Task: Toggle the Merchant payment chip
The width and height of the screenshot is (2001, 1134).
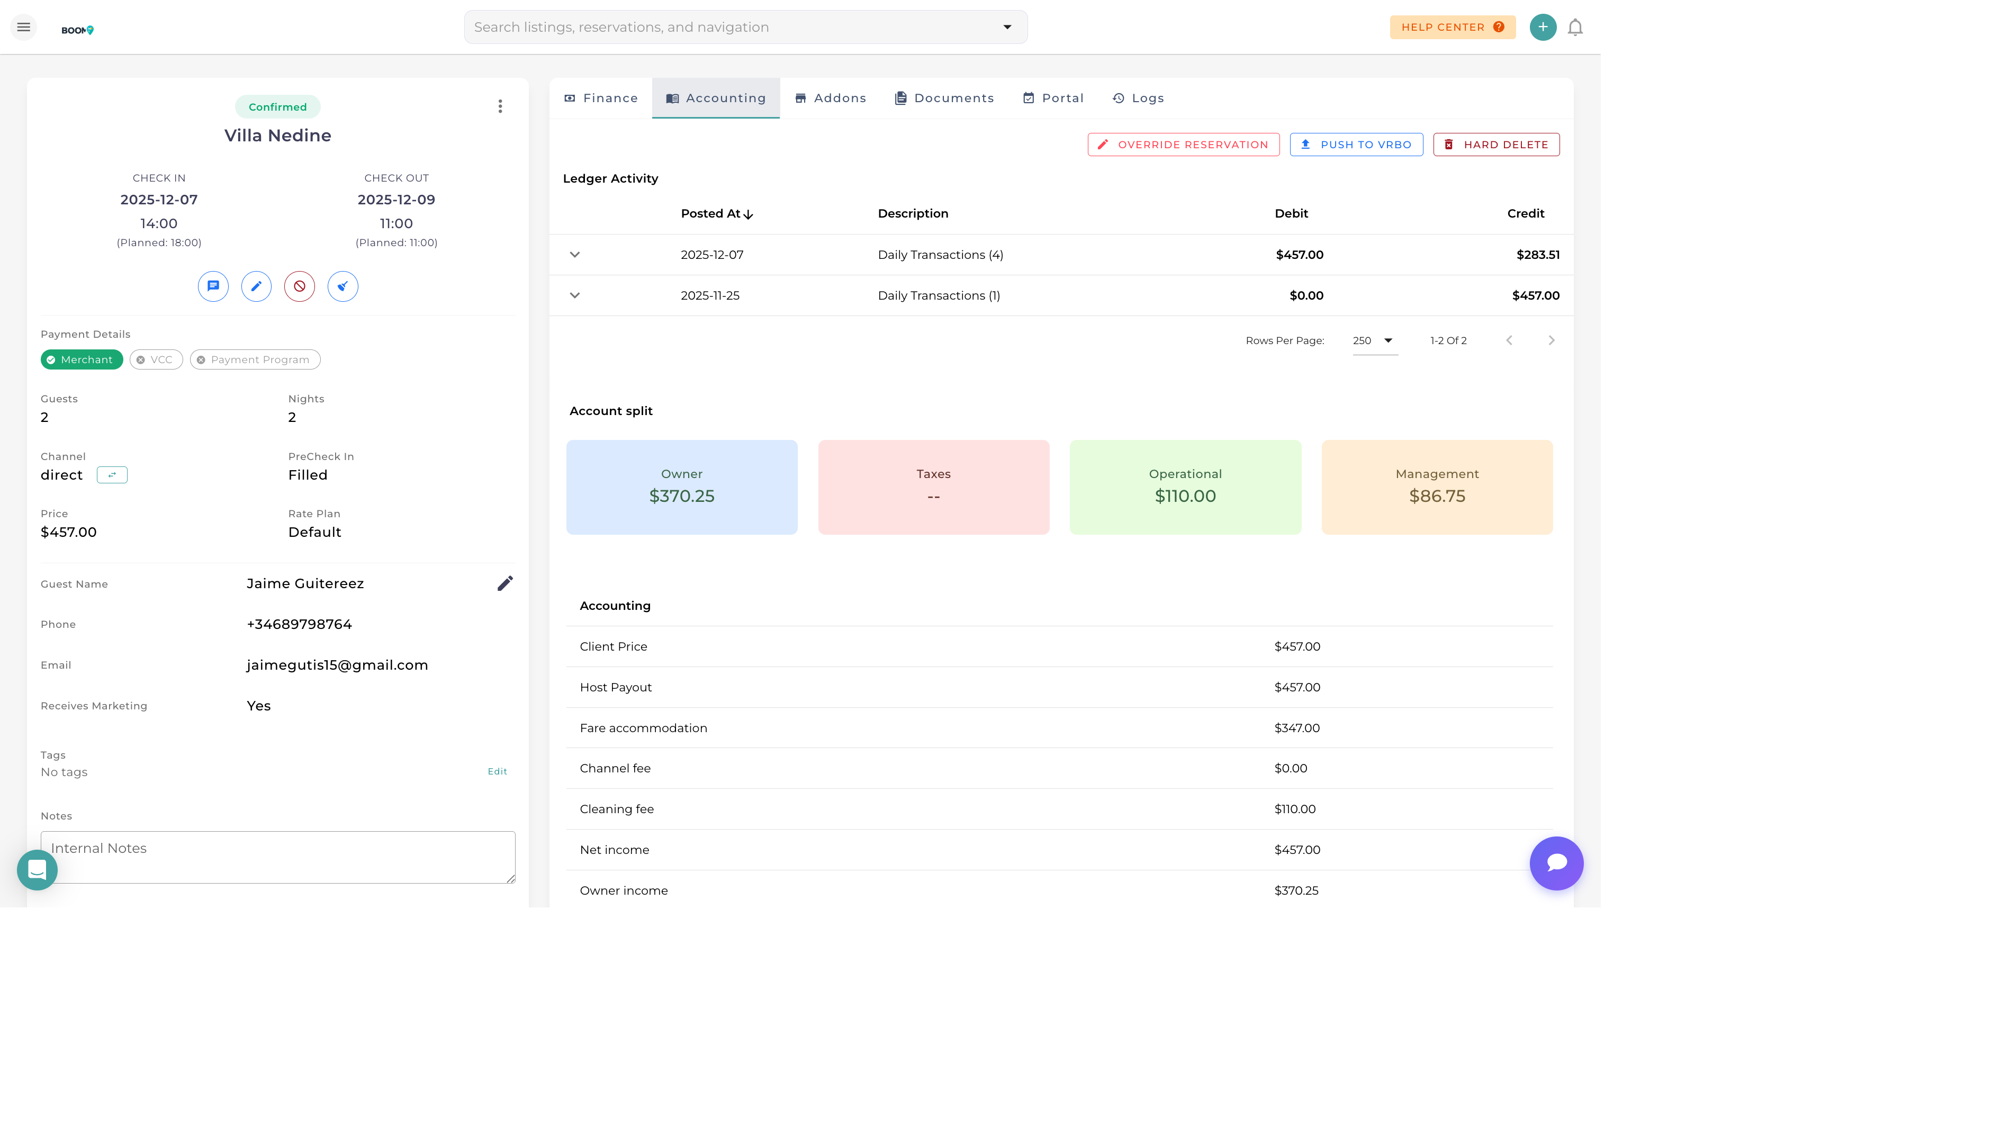Action: [81, 360]
